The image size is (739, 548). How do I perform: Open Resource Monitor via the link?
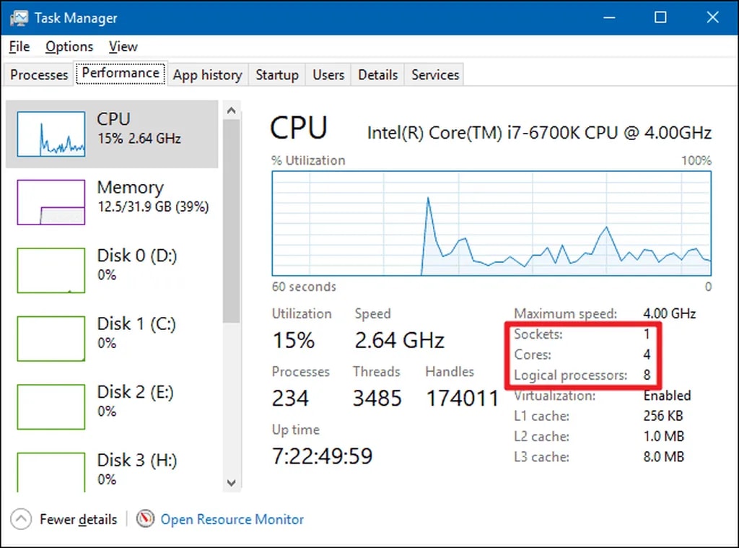(232, 519)
